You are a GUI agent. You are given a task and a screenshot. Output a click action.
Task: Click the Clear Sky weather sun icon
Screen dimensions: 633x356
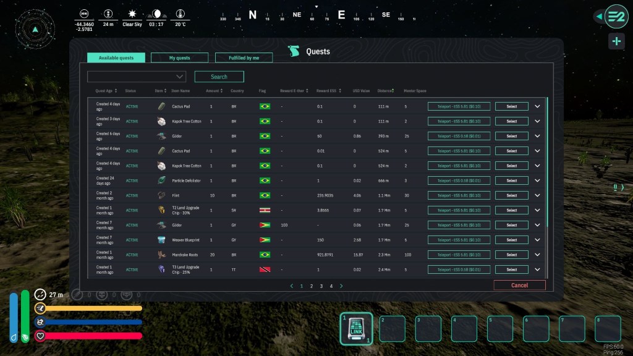(x=132, y=14)
